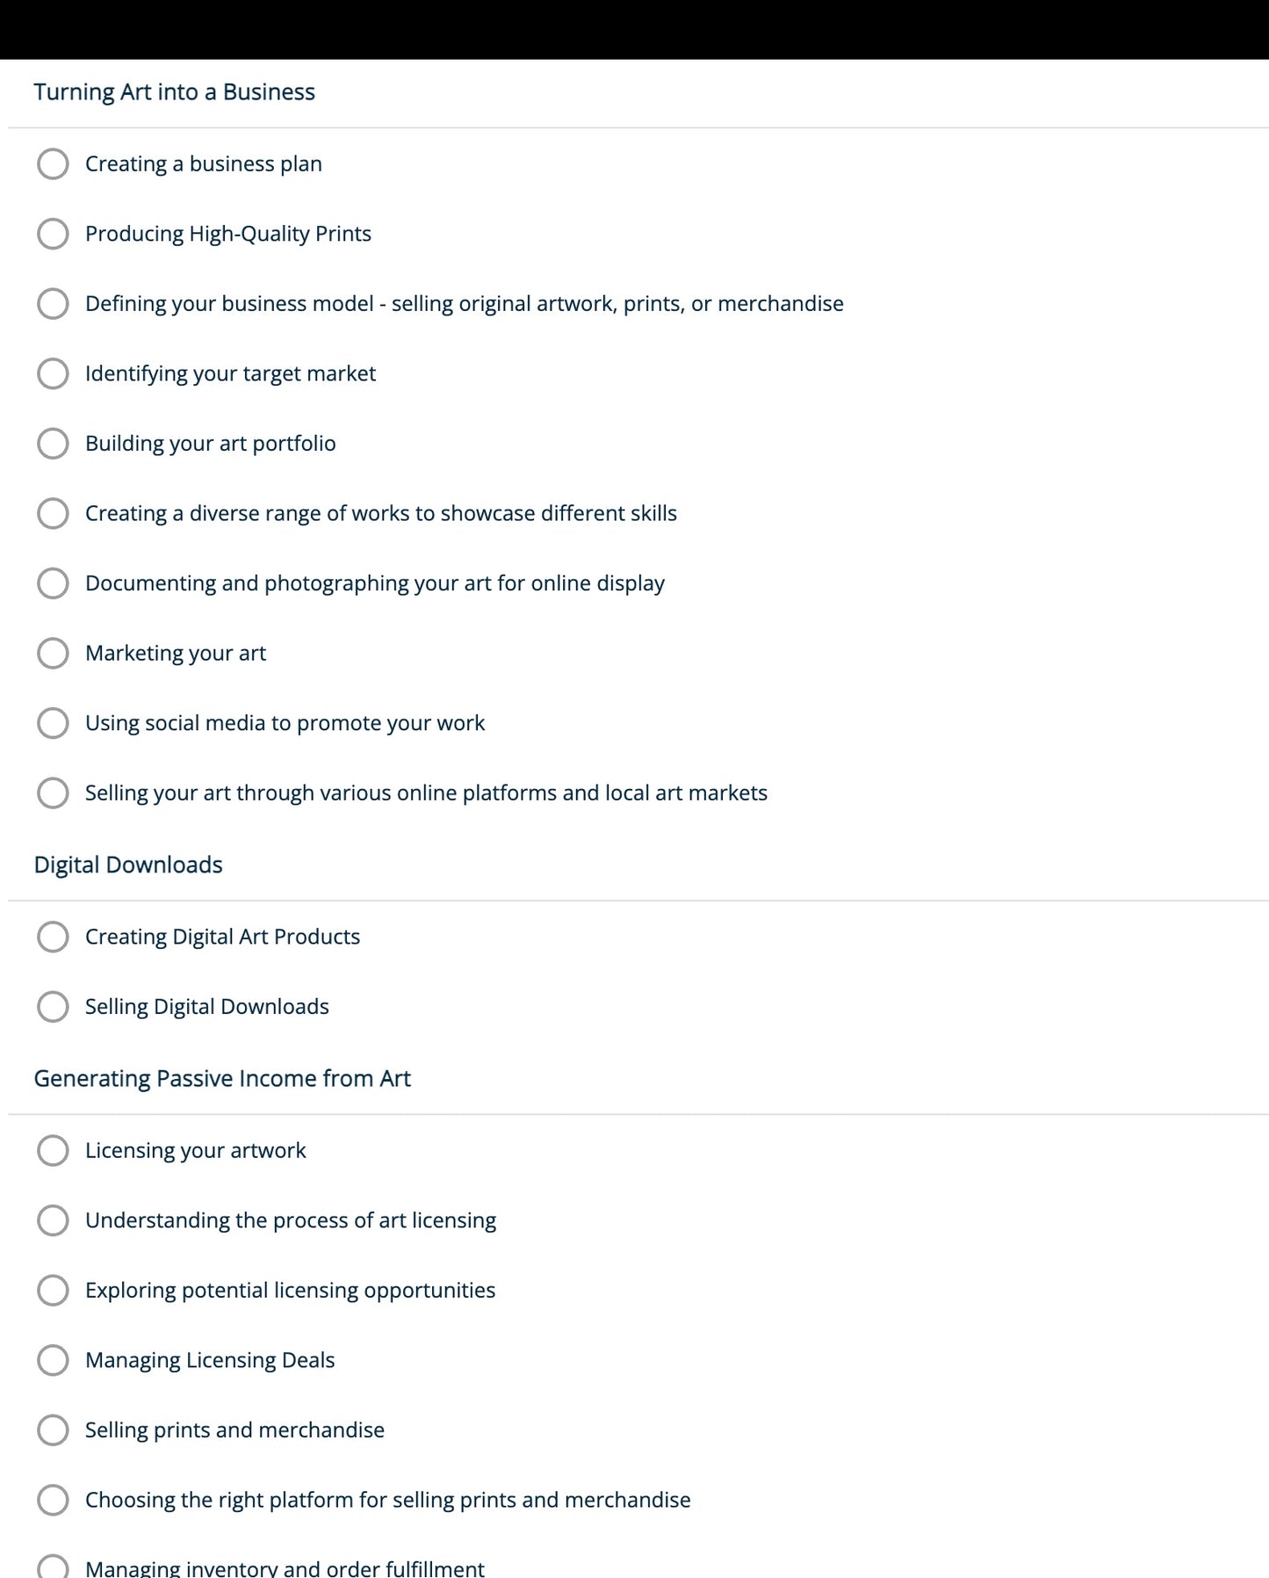
Task: Toggle Managing Licensing Deals circle
Action: (53, 1360)
